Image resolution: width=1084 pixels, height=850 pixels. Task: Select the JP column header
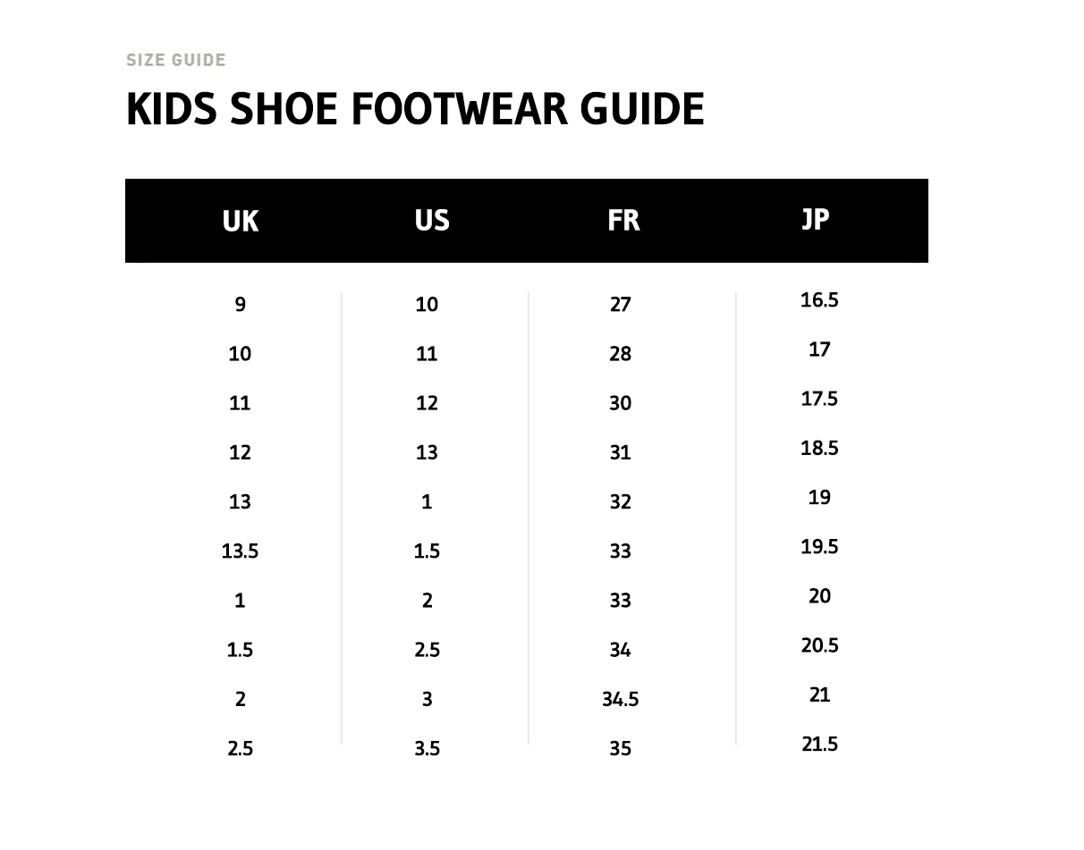(816, 219)
